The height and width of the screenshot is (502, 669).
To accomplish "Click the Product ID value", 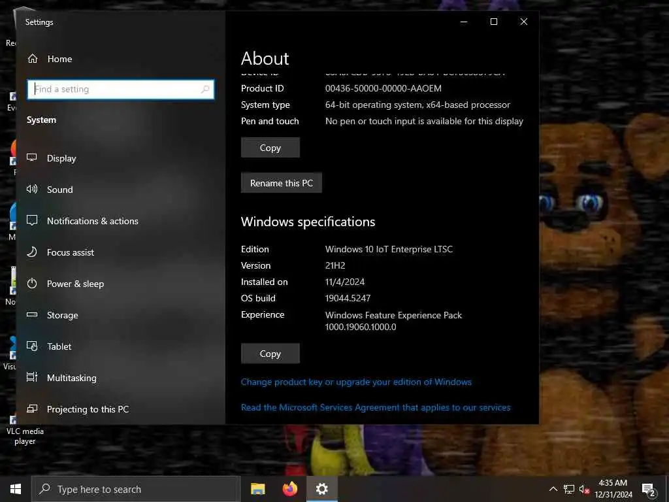I will 383,88.
